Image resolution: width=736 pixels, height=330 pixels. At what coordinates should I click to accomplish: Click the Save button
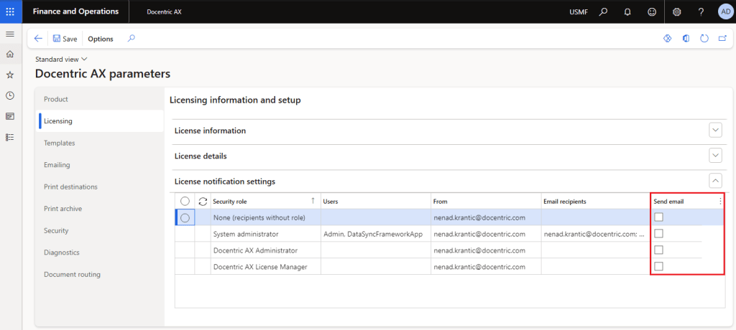[x=65, y=39]
